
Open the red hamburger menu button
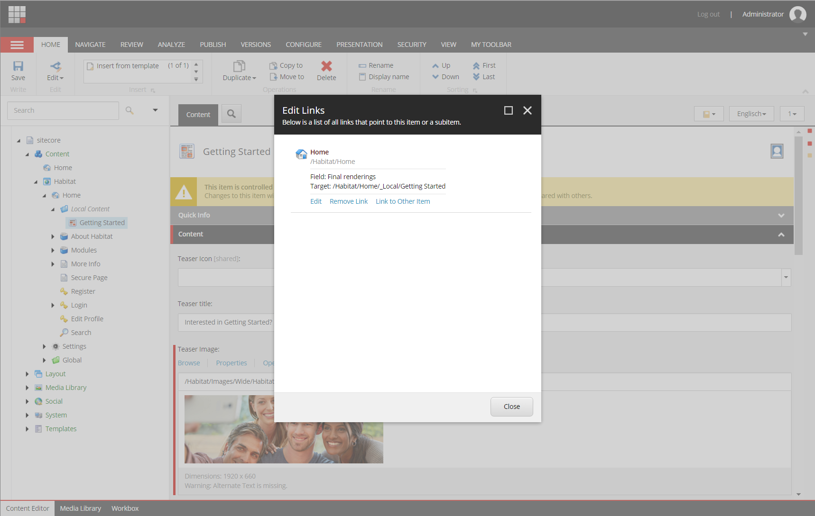click(17, 45)
